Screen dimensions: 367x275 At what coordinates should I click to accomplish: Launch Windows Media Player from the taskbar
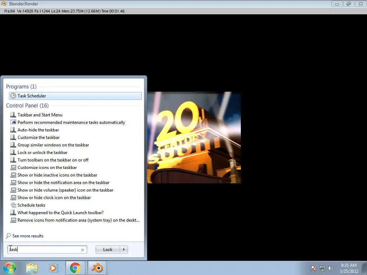point(53,268)
